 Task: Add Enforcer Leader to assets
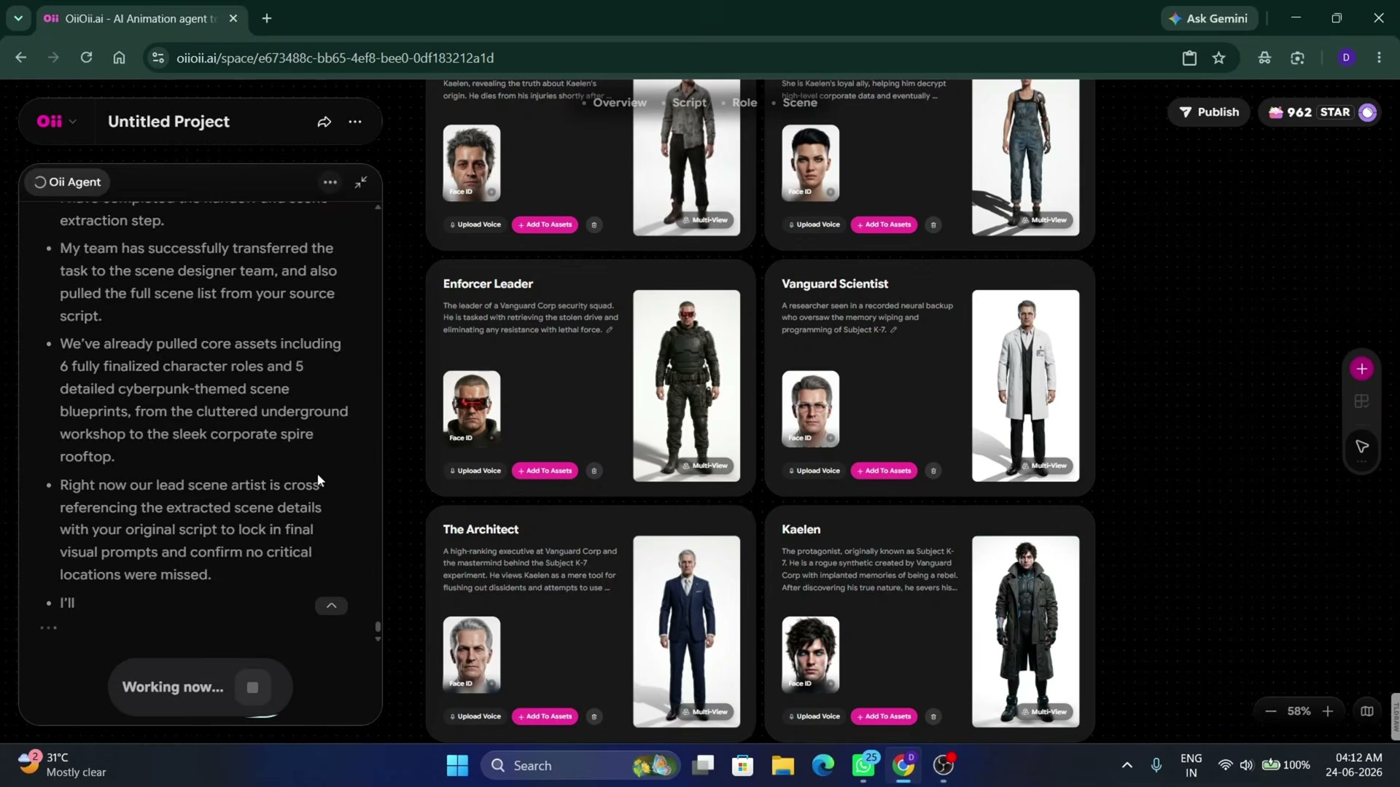click(x=545, y=471)
